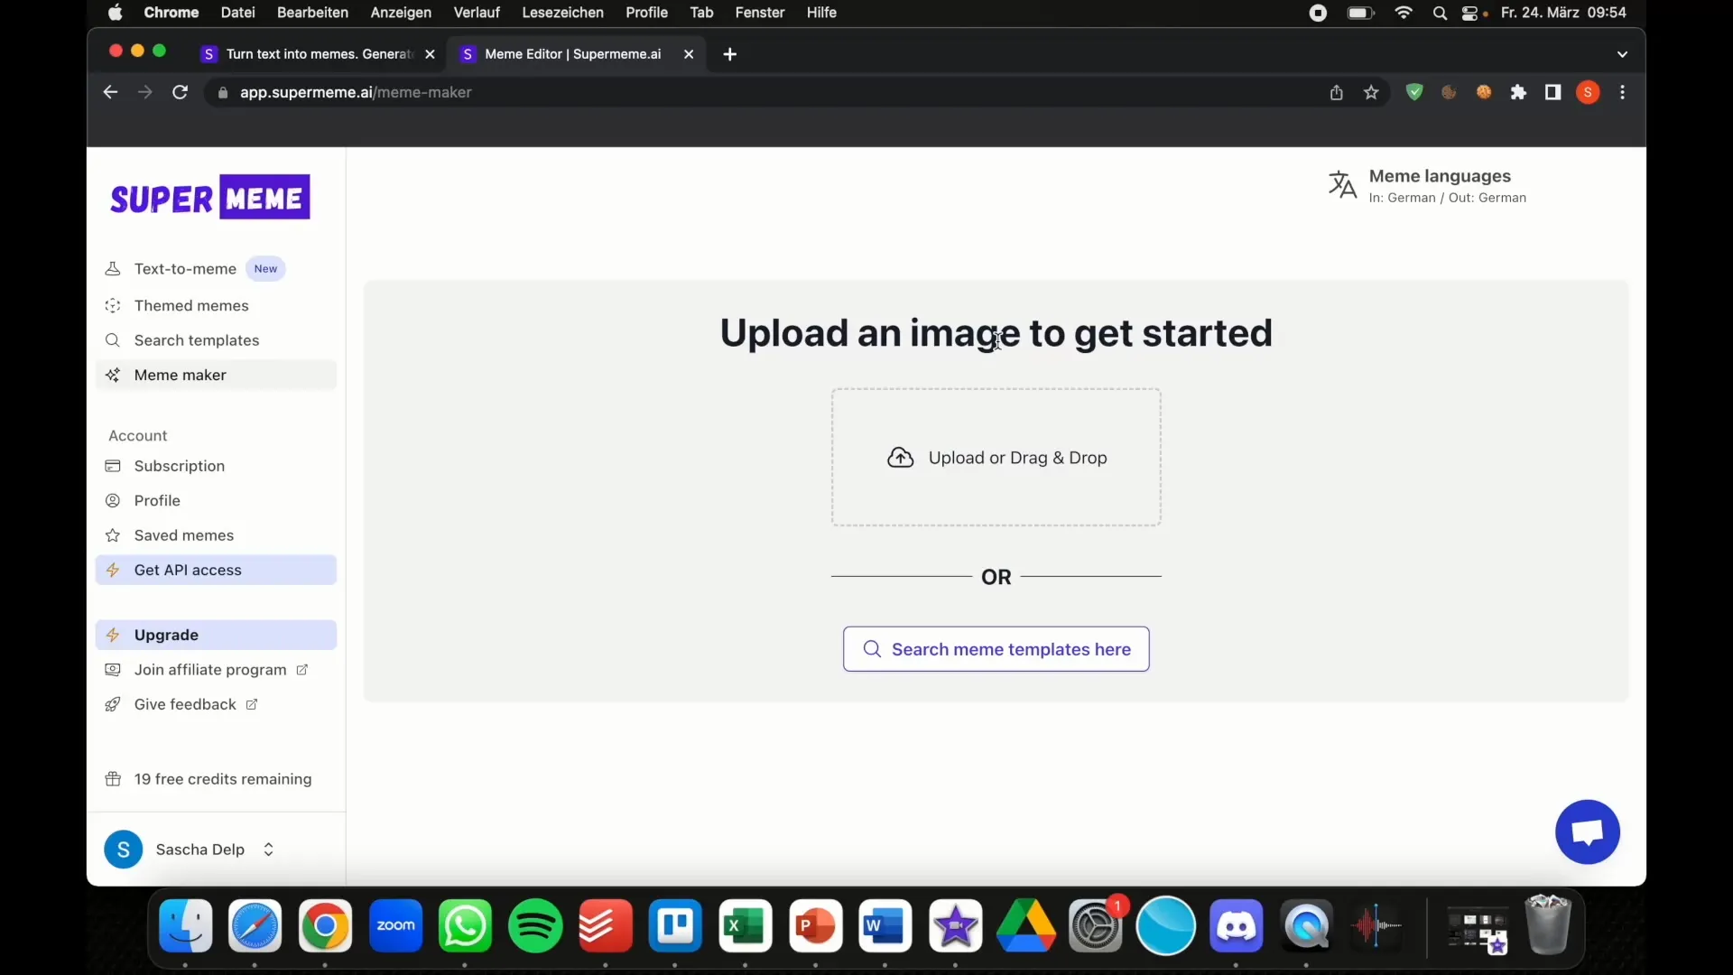Click the S avatar for Sascha Delp

(x=124, y=850)
